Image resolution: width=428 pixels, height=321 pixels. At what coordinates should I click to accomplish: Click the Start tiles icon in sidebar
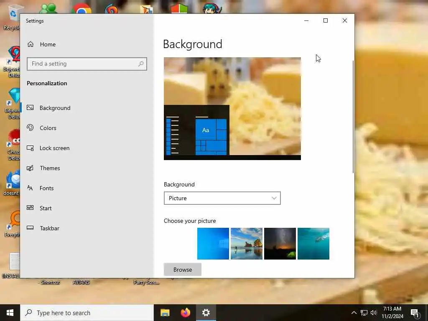tap(30, 208)
